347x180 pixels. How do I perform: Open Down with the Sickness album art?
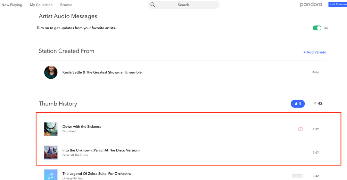click(x=51, y=129)
